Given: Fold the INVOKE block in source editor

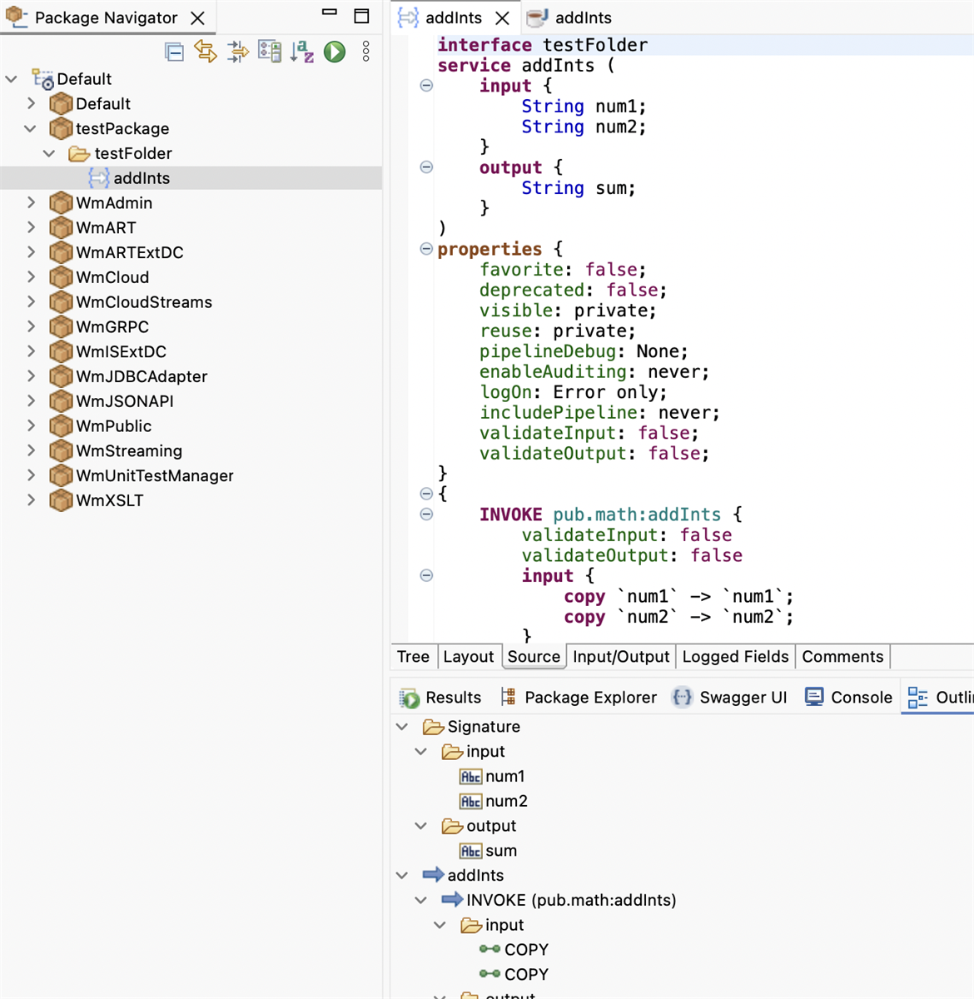Looking at the screenshot, I should pos(426,514).
